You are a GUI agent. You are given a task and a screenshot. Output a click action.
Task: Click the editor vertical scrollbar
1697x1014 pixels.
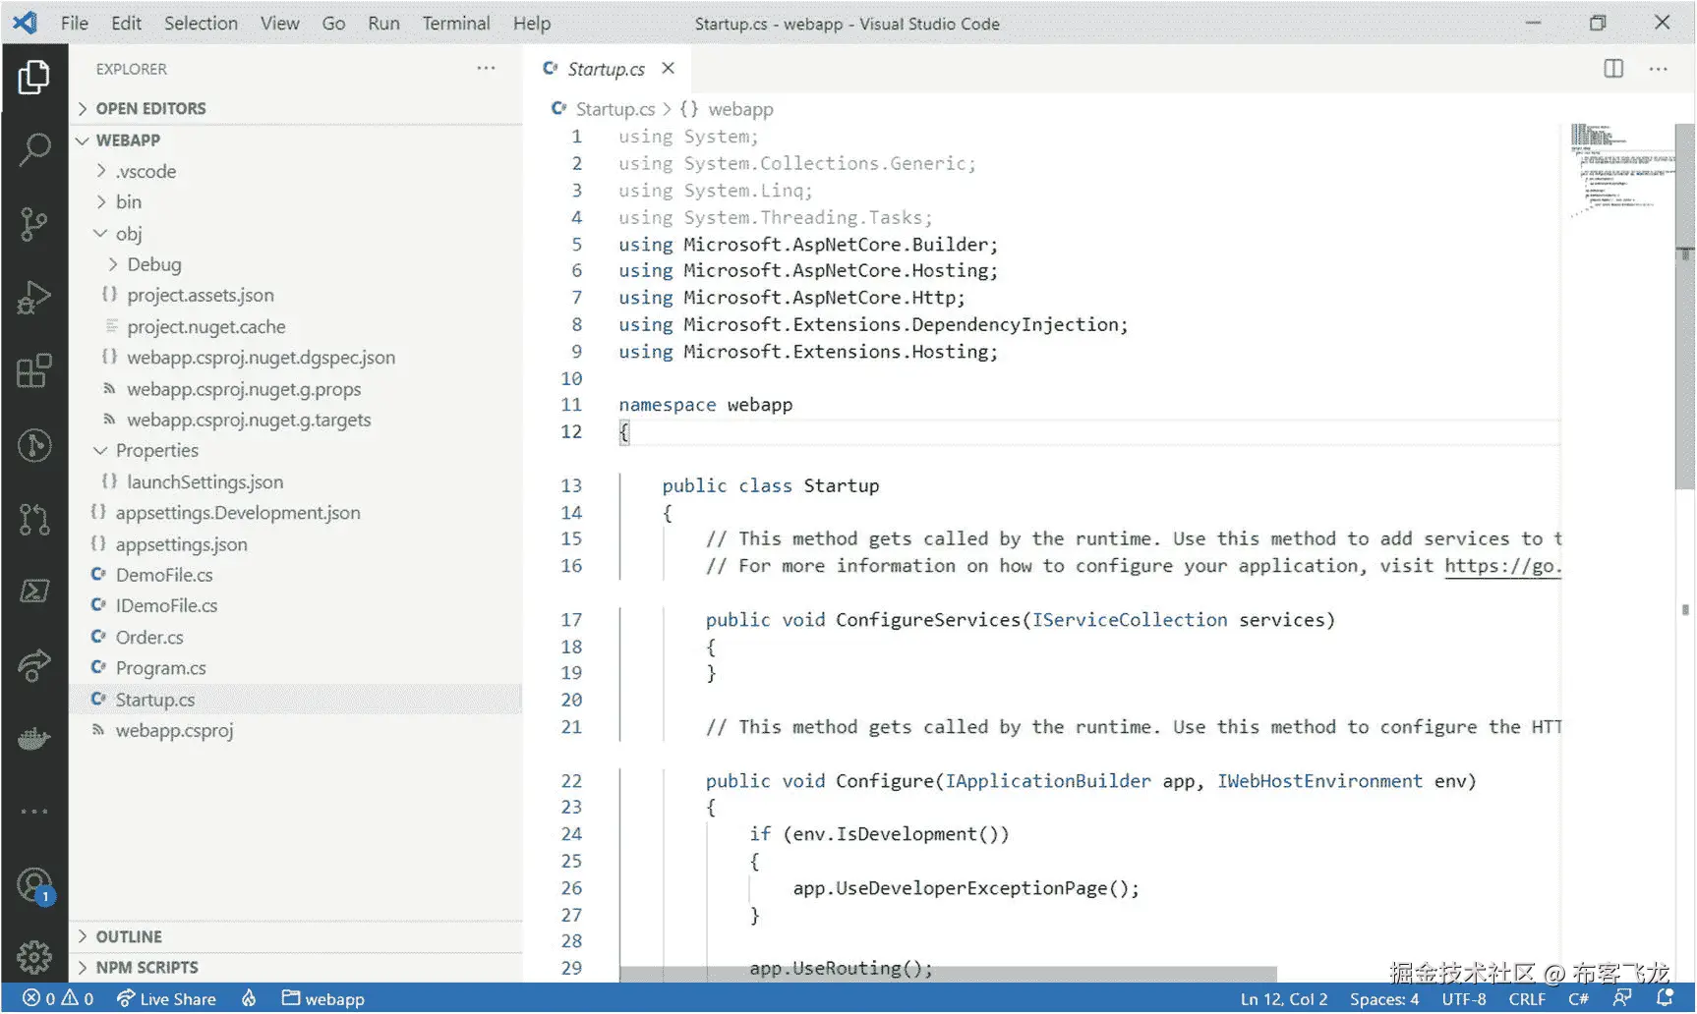(1685, 306)
